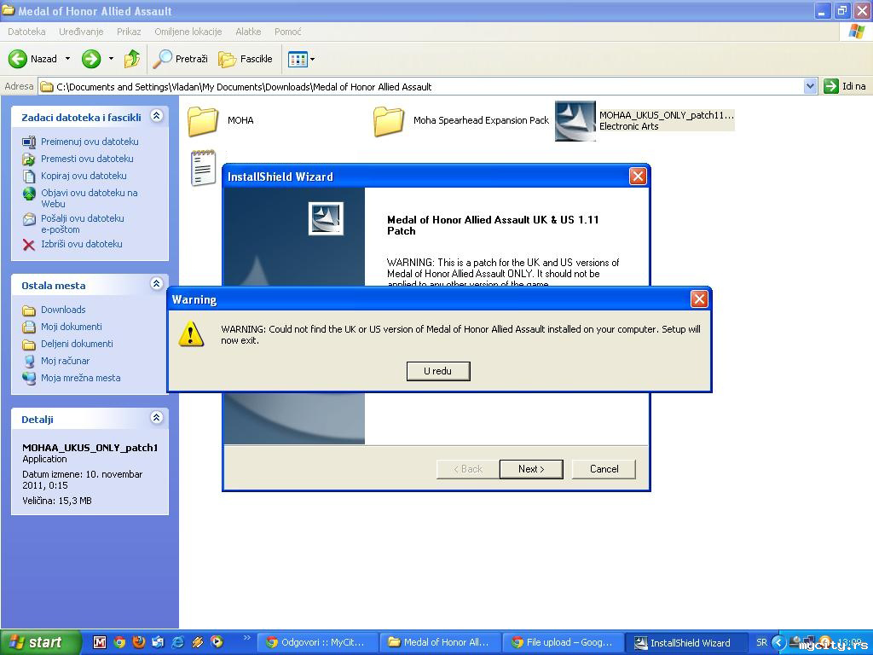Click Next in the InstallShield Wizard

[x=531, y=469]
